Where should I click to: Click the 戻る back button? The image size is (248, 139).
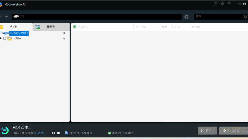point(207,131)
